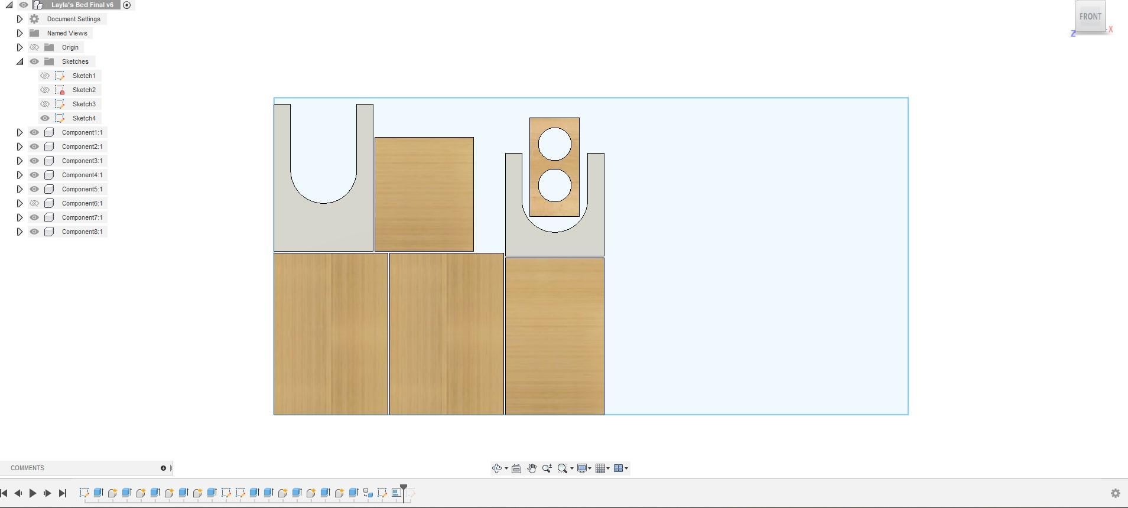This screenshot has width=1128, height=508.
Task: Select the first sketch feature in the timeline
Action: [x=84, y=493]
